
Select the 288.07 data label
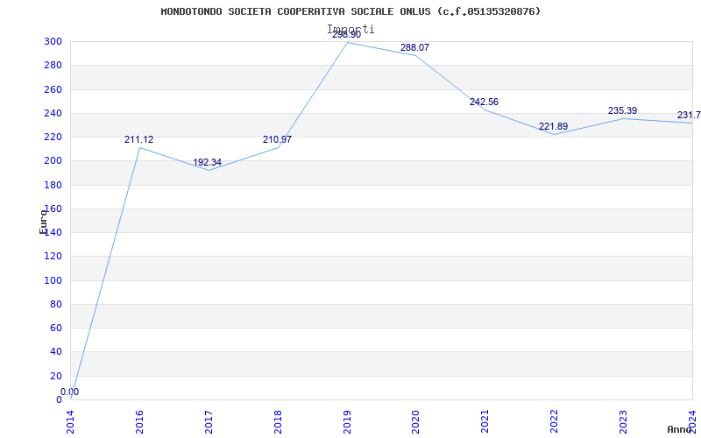point(414,48)
